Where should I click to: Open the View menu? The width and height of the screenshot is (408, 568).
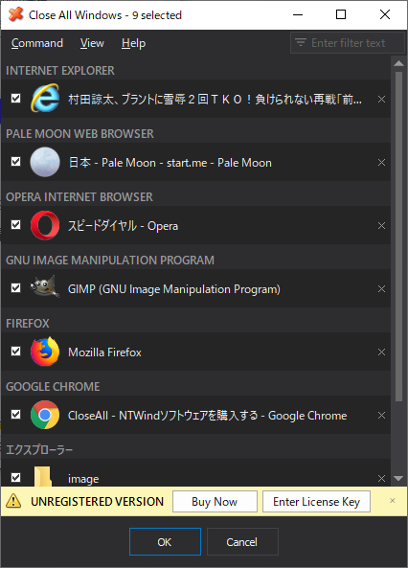(x=92, y=43)
